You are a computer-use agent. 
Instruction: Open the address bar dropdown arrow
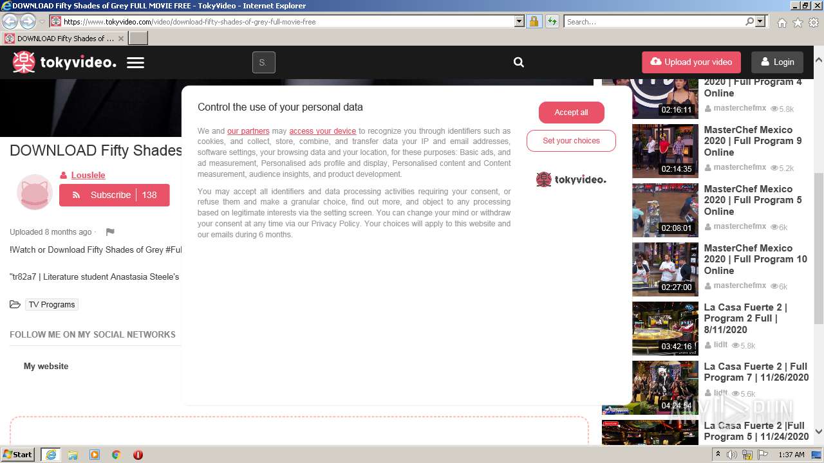click(x=520, y=21)
